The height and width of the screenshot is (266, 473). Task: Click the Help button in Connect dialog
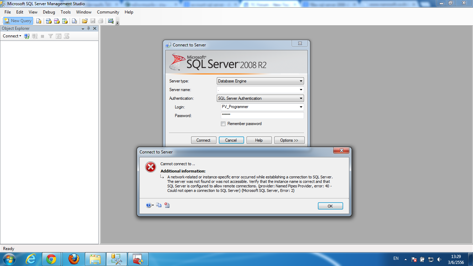(259, 140)
